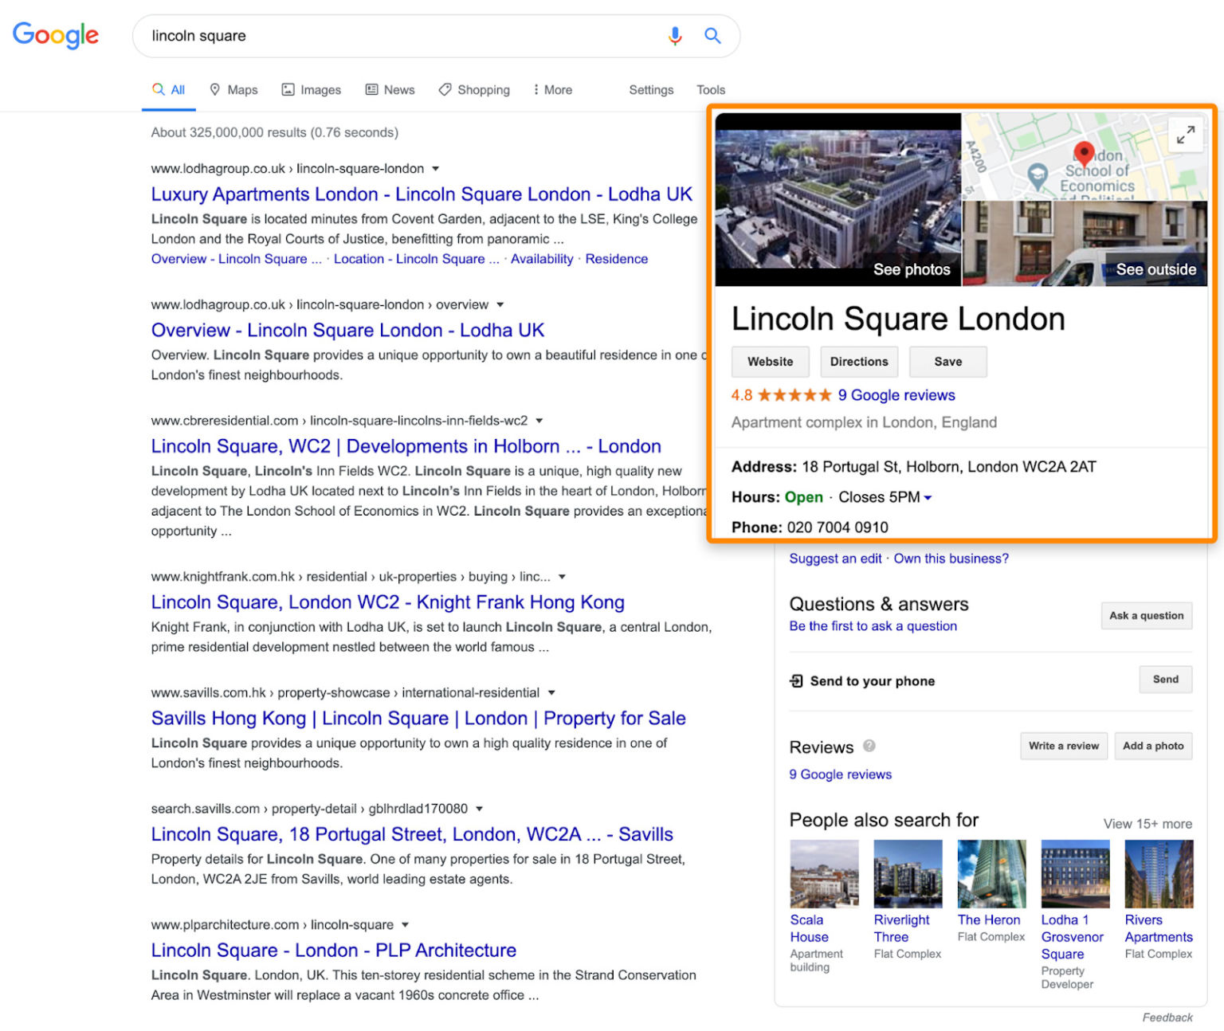Switch to the Images tab

click(312, 90)
